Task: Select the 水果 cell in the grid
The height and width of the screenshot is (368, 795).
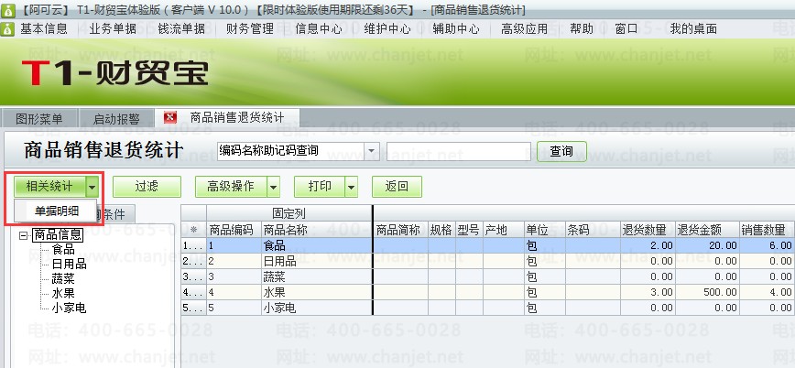Action: (316, 292)
